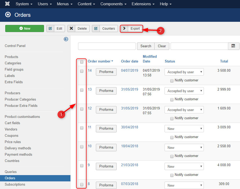Click the Counters icon on the toolbar

point(95,28)
